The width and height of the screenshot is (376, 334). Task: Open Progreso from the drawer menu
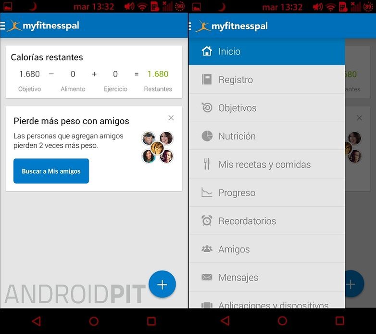pos(267,193)
